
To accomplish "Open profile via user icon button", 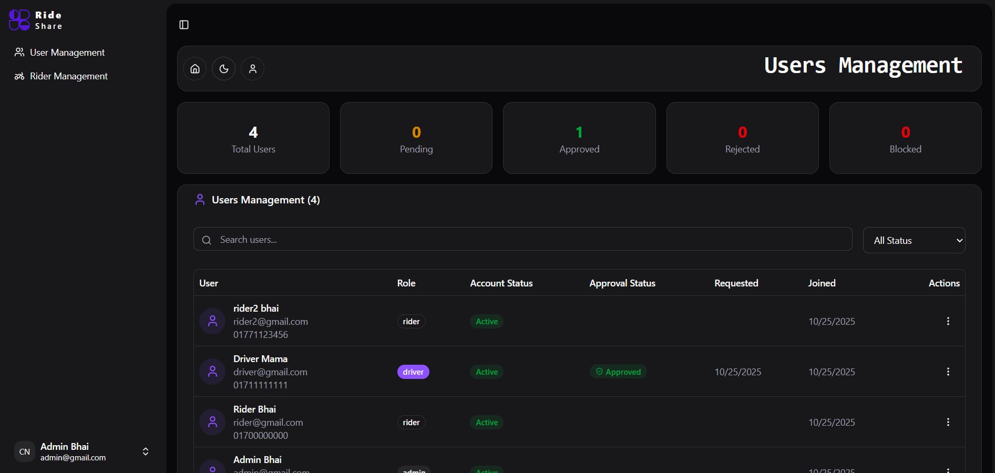I will point(253,69).
